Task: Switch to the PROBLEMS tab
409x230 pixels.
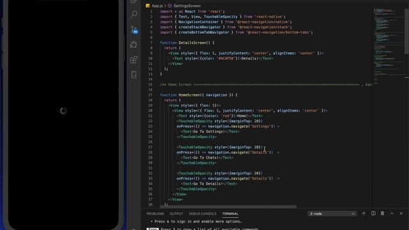Action: click(155, 213)
